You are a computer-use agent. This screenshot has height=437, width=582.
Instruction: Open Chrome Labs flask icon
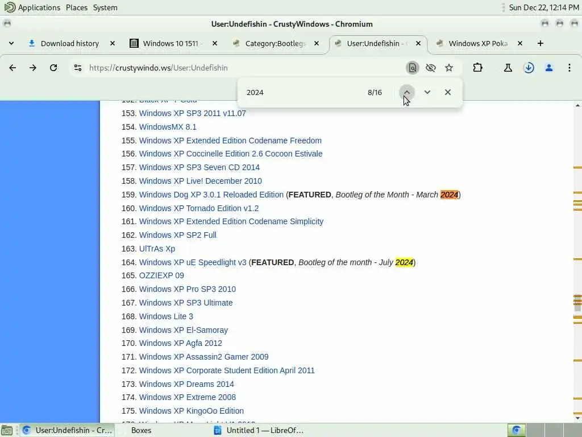[x=508, y=68]
